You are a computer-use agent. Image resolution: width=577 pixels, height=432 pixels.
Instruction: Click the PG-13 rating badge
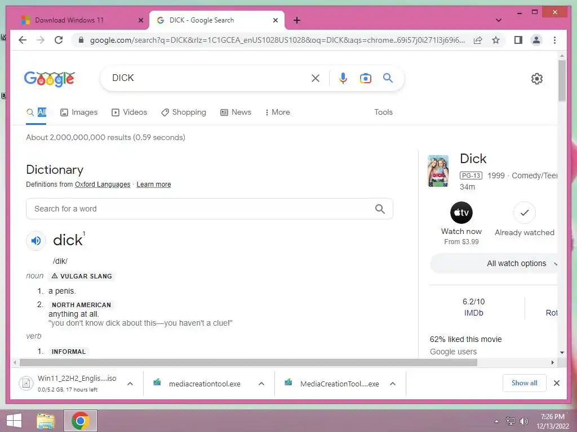tap(471, 175)
